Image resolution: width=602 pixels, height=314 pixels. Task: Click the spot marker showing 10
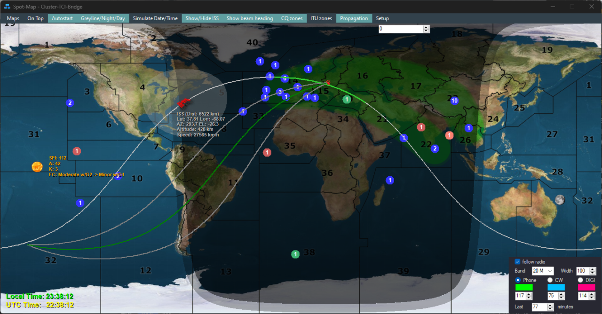[x=454, y=101]
